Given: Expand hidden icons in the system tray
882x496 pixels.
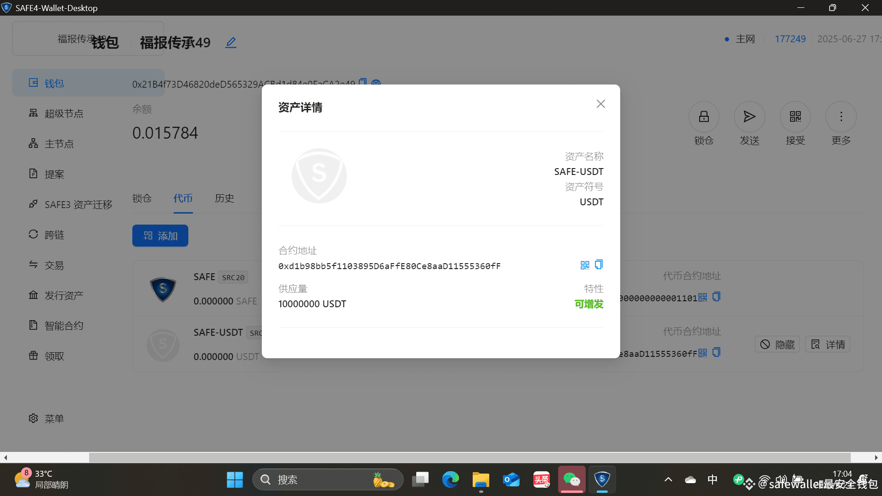Looking at the screenshot, I should [x=668, y=479].
